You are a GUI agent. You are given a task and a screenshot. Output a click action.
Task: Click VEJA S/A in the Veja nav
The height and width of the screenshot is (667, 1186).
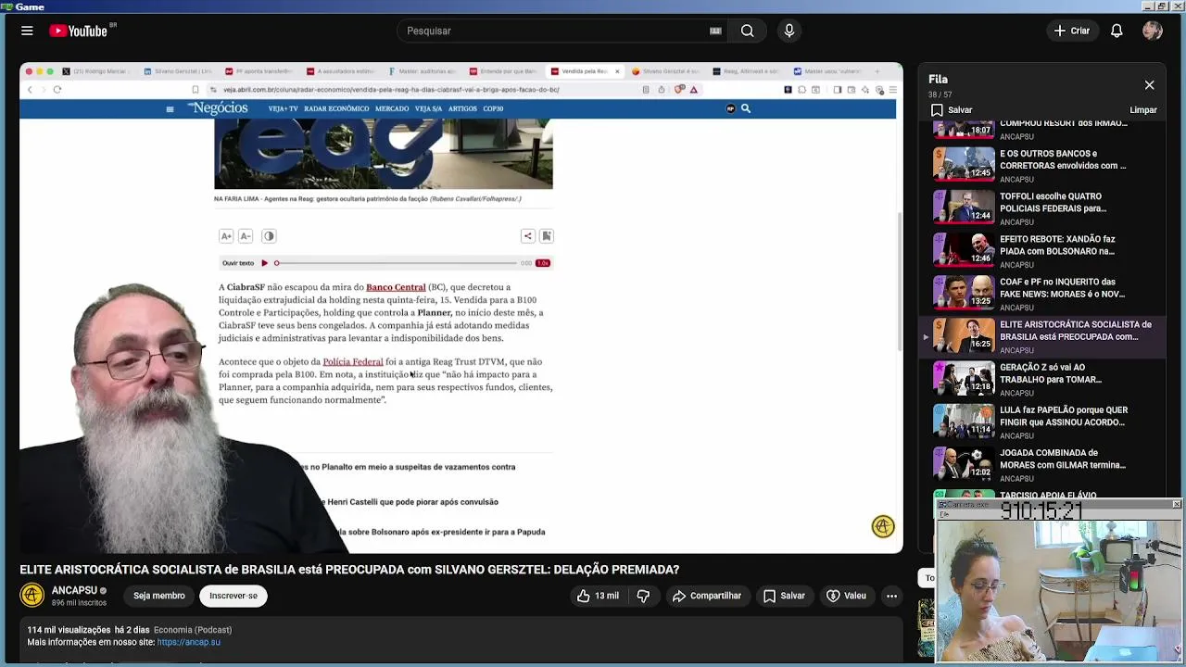point(428,109)
